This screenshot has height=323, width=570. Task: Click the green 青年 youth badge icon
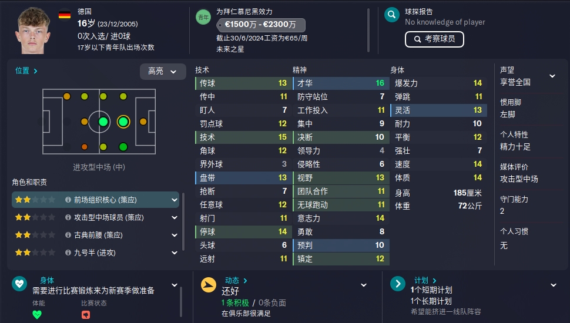(x=203, y=17)
